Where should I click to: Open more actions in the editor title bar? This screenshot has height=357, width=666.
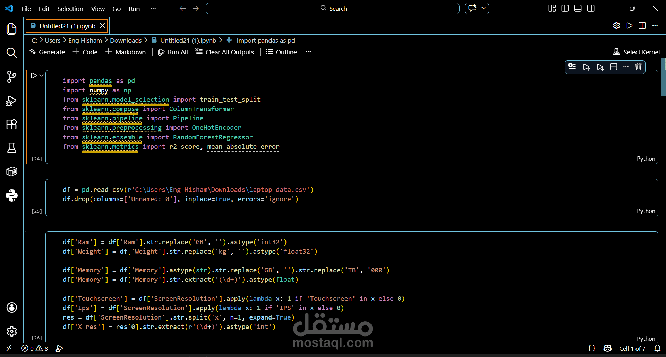pyautogui.click(x=655, y=26)
